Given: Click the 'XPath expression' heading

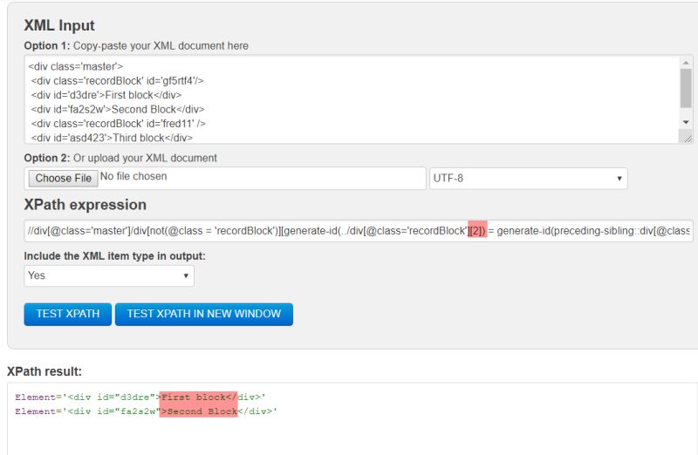Looking at the screenshot, I should (85, 205).
